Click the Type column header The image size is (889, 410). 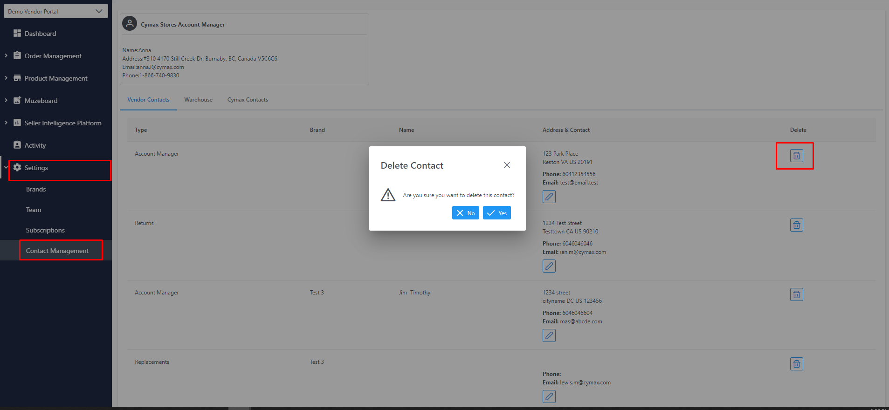[141, 130]
